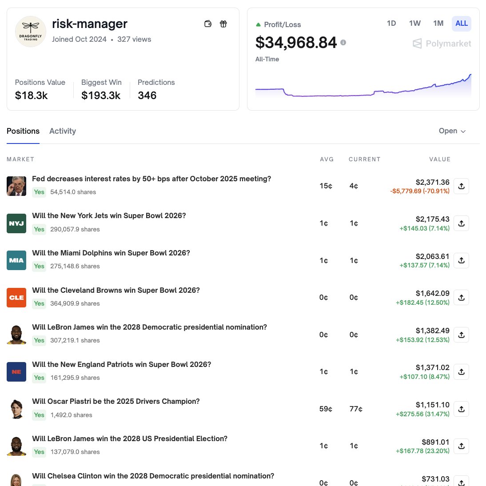Switch to the Activity tab
Image resolution: width=486 pixels, height=486 pixels.
pyautogui.click(x=63, y=131)
